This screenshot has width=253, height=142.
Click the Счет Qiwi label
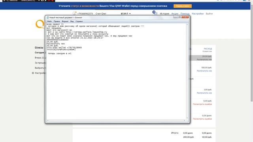point(101,14)
